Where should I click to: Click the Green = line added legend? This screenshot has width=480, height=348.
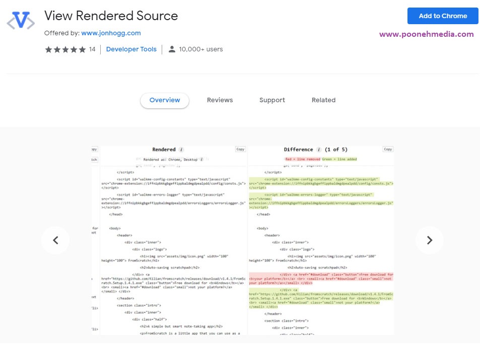pyautogui.click(x=339, y=159)
